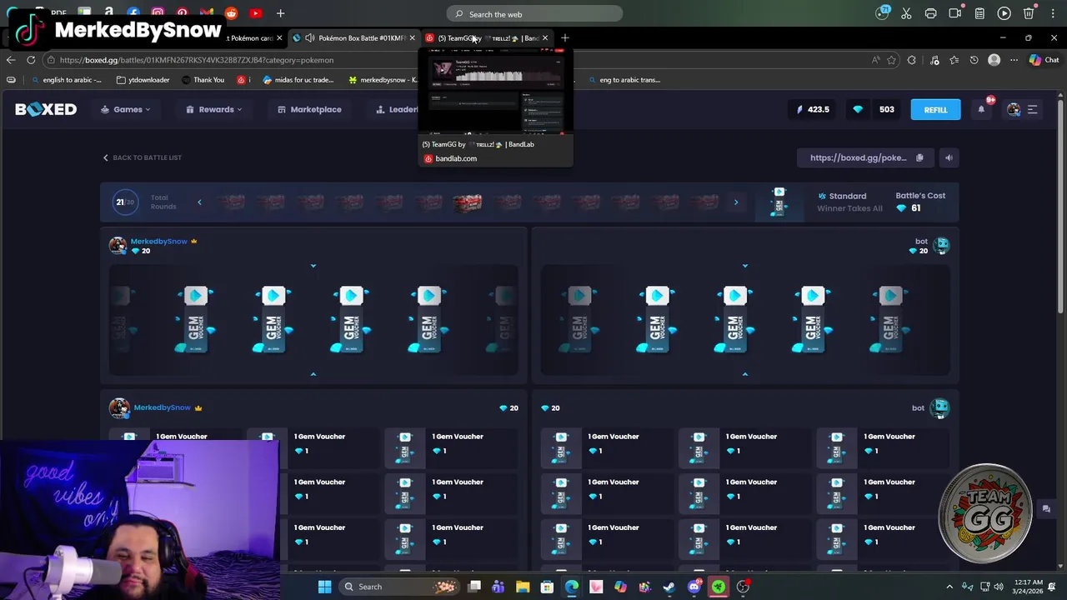1067x600 pixels.
Task: Click the bot avatar above the right reel
Action: tap(941, 245)
